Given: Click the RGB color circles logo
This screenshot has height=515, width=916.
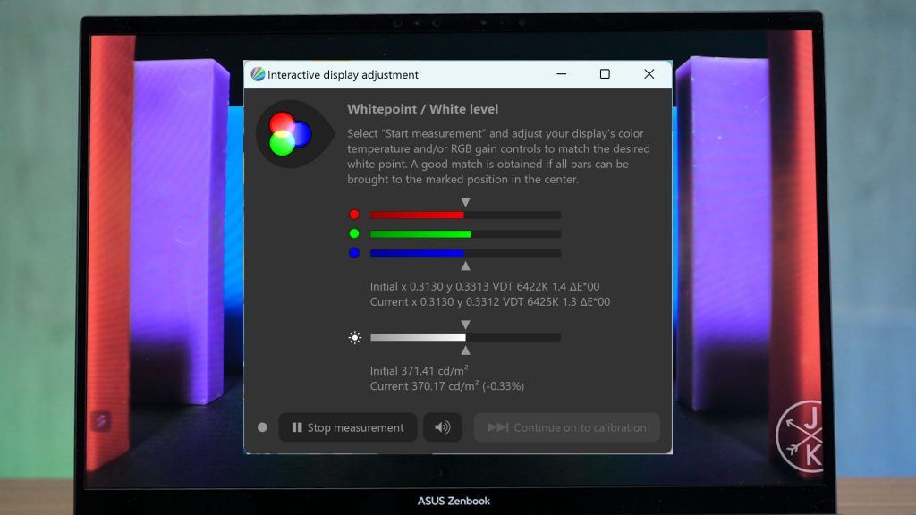Looking at the screenshot, I should click(290, 134).
